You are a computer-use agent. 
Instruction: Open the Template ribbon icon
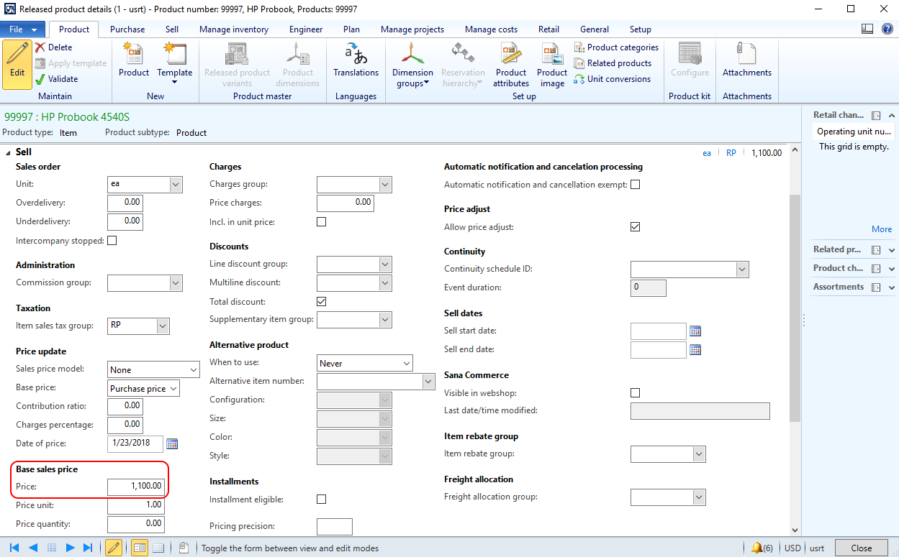[x=175, y=63]
